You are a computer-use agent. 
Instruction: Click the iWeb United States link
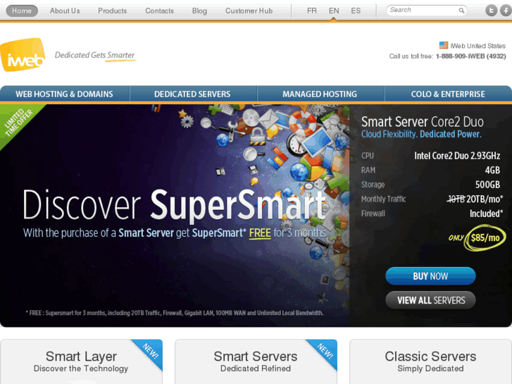pos(477,46)
